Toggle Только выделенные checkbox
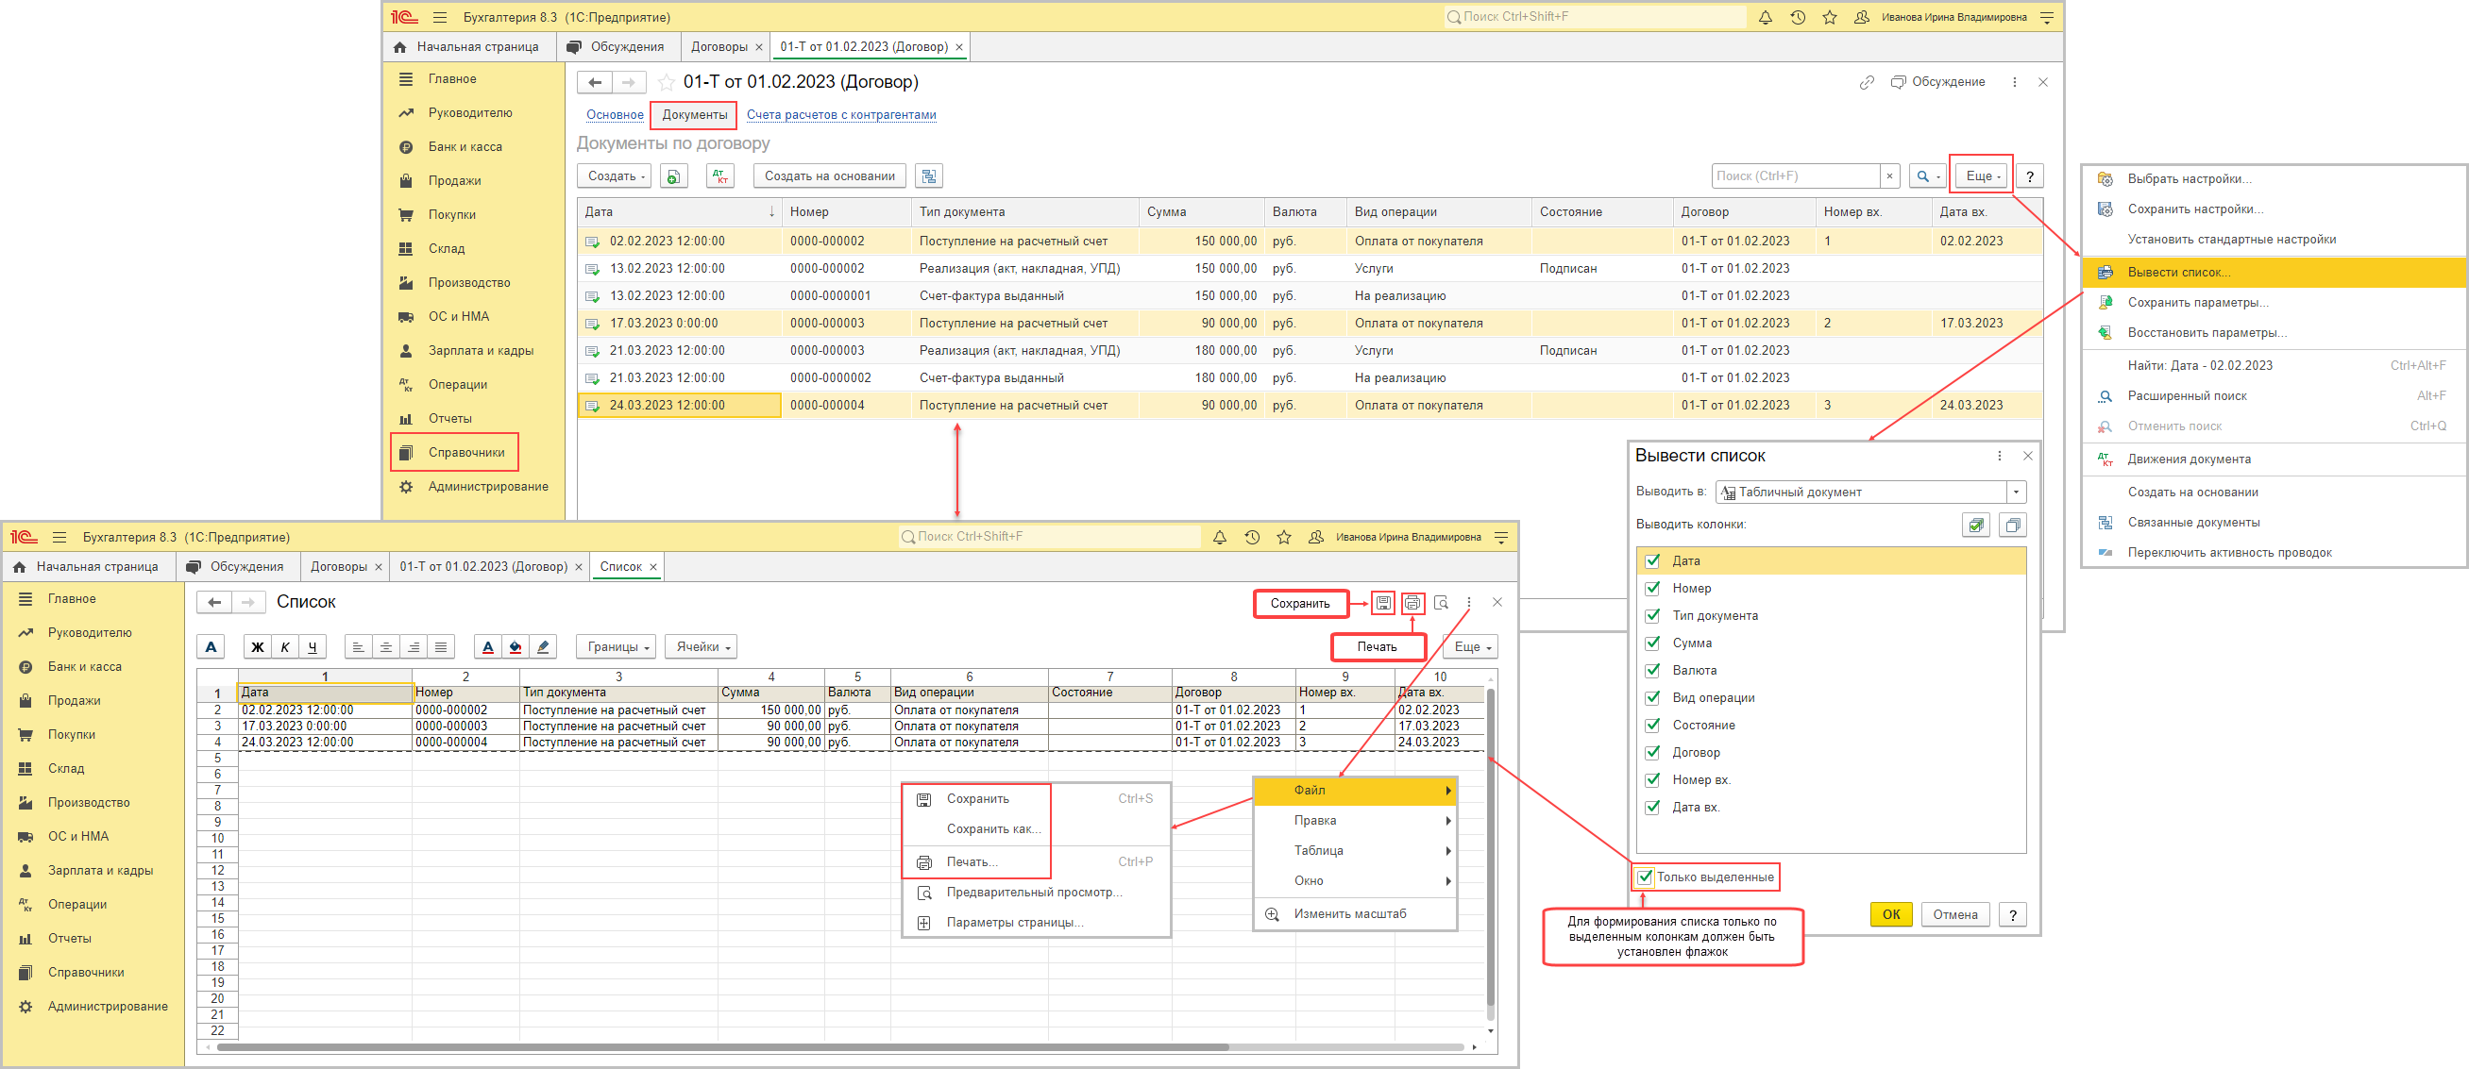 (1645, 877)
